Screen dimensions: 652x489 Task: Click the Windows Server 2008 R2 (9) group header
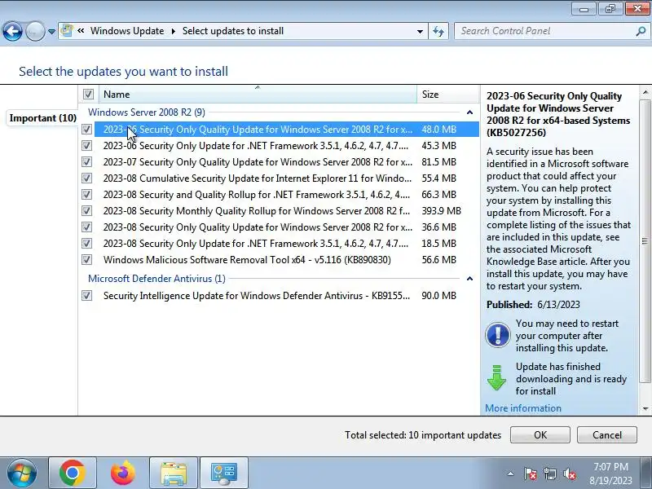tap(147, 112)
